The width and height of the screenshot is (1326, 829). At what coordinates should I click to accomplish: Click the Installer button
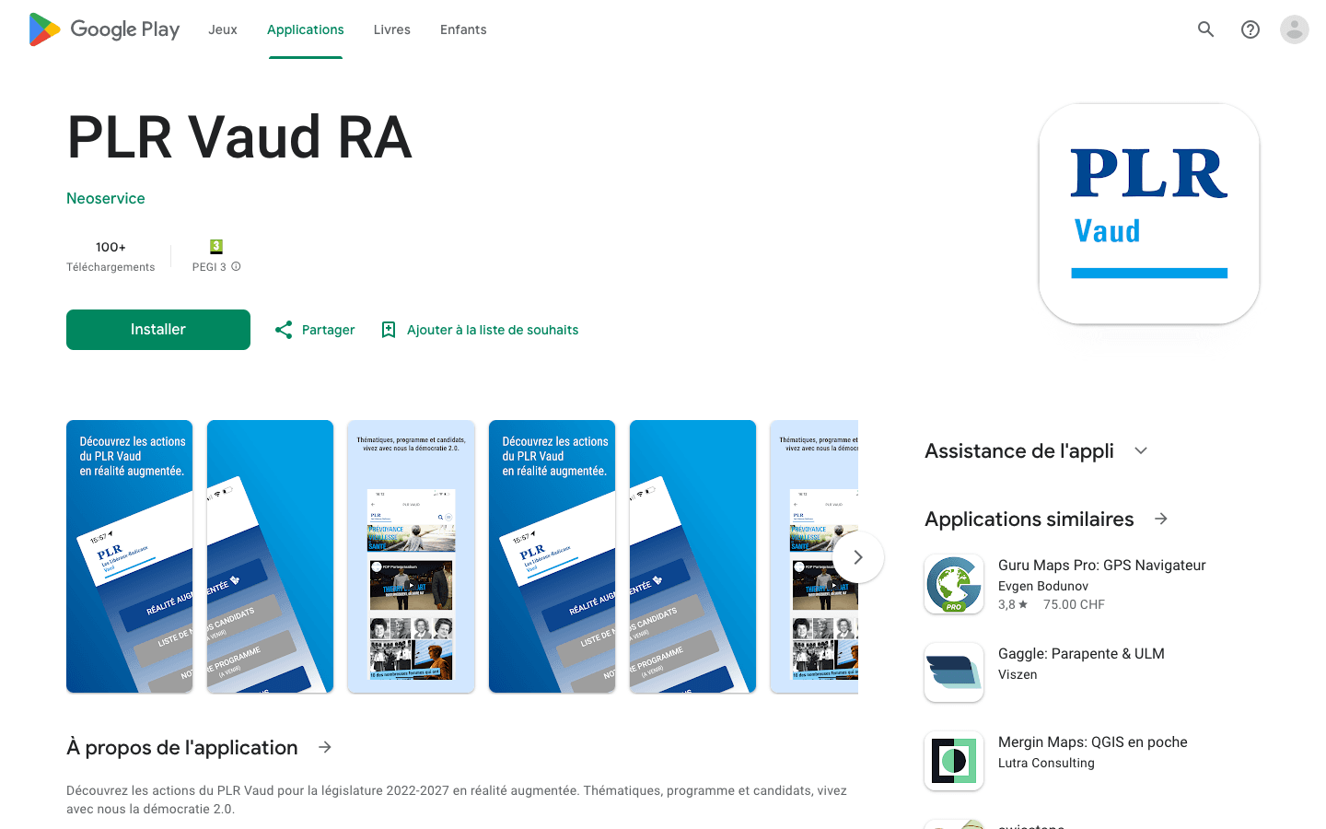157,329
